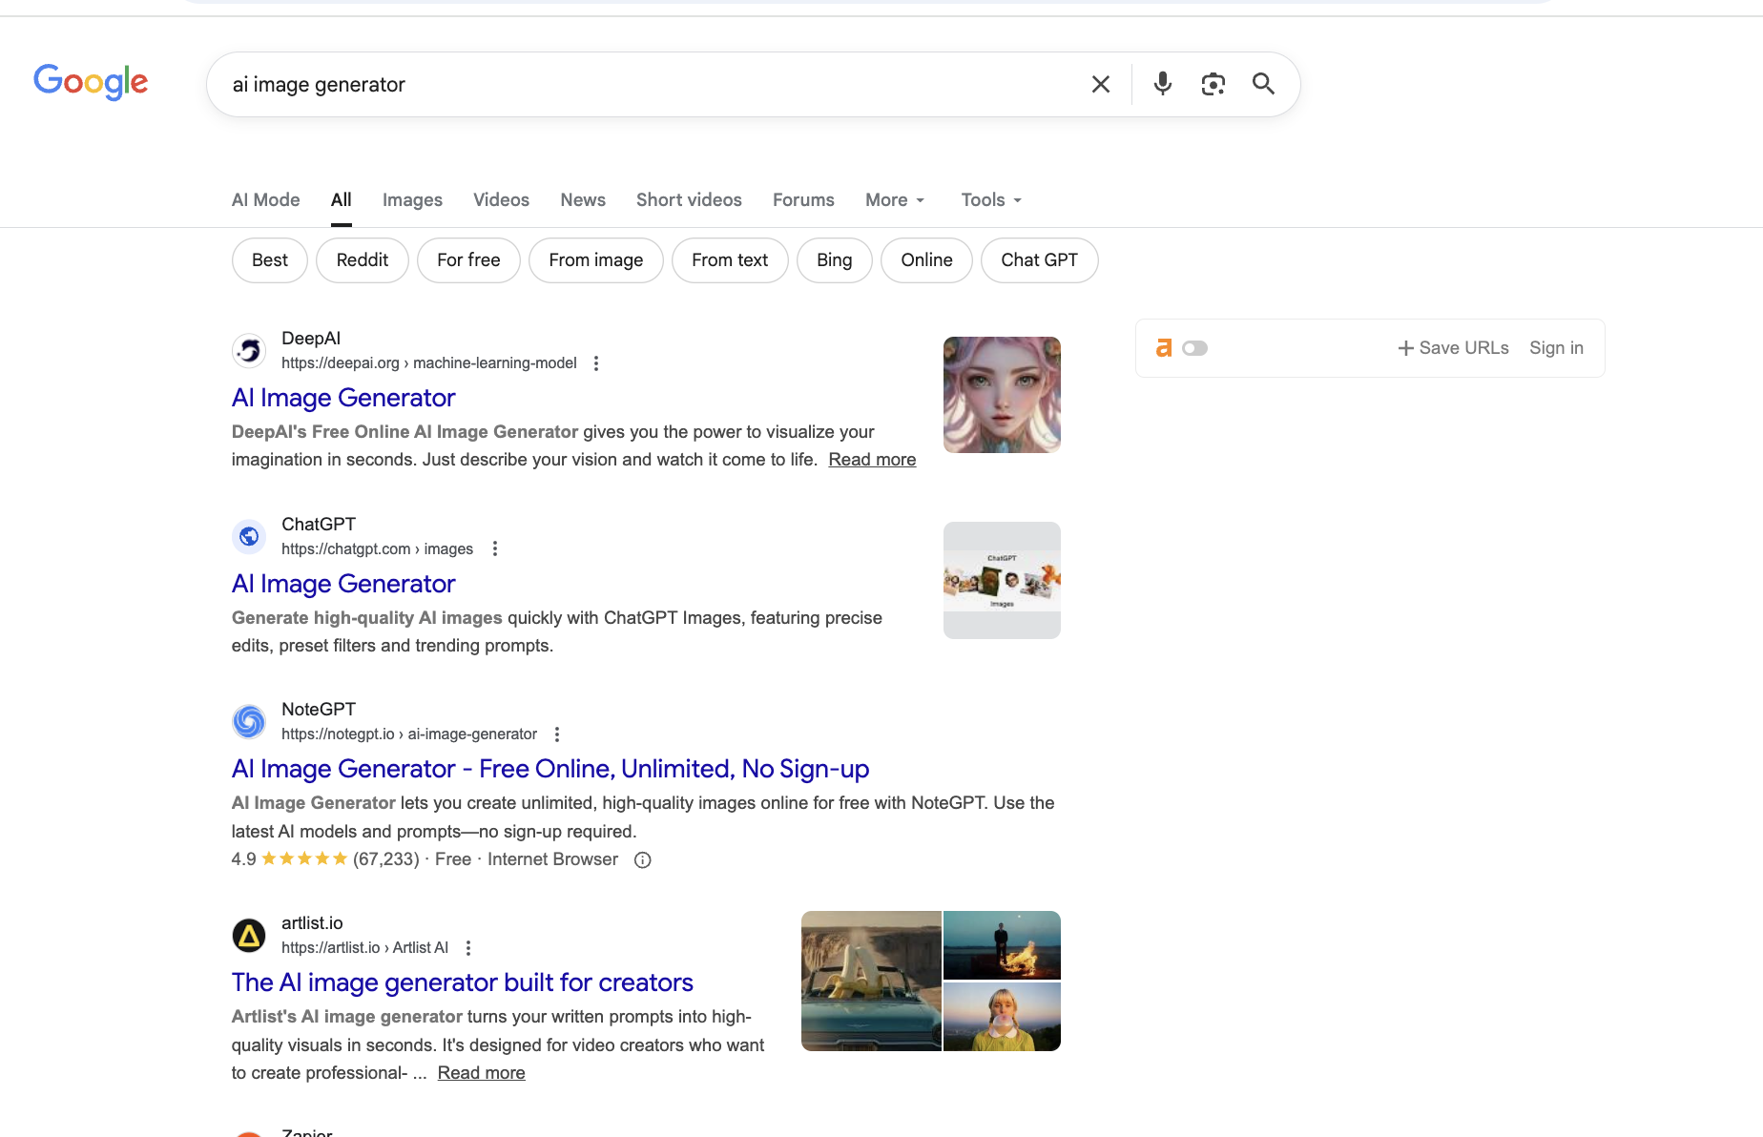1763x1137 pixels.
Task: Open Read more on the DeepAI description
Action: pos(871,459)
